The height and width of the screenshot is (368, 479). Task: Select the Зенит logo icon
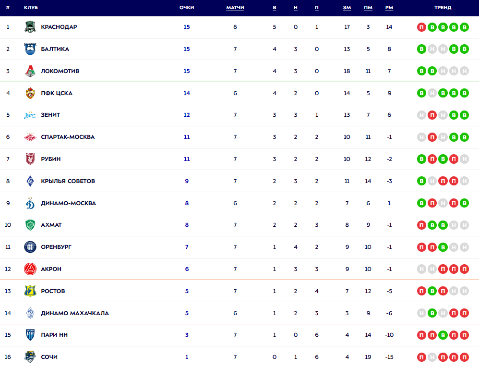click(30, 115)
